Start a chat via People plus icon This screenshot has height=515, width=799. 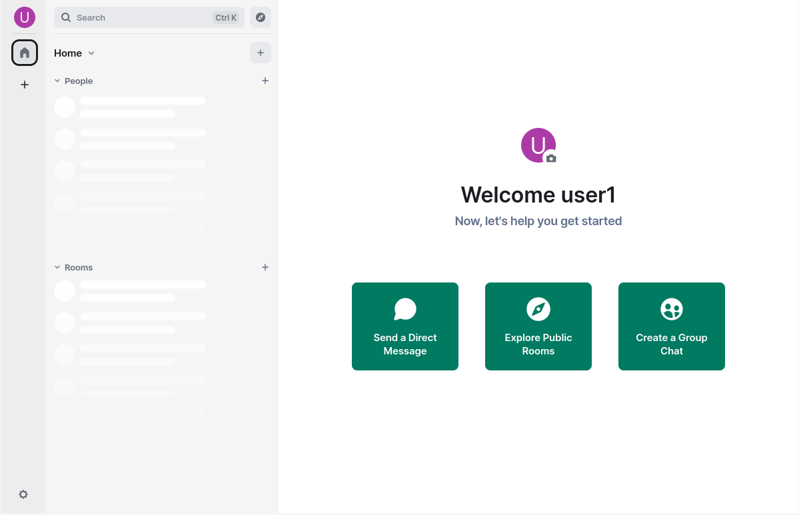[x=265, y=81]
